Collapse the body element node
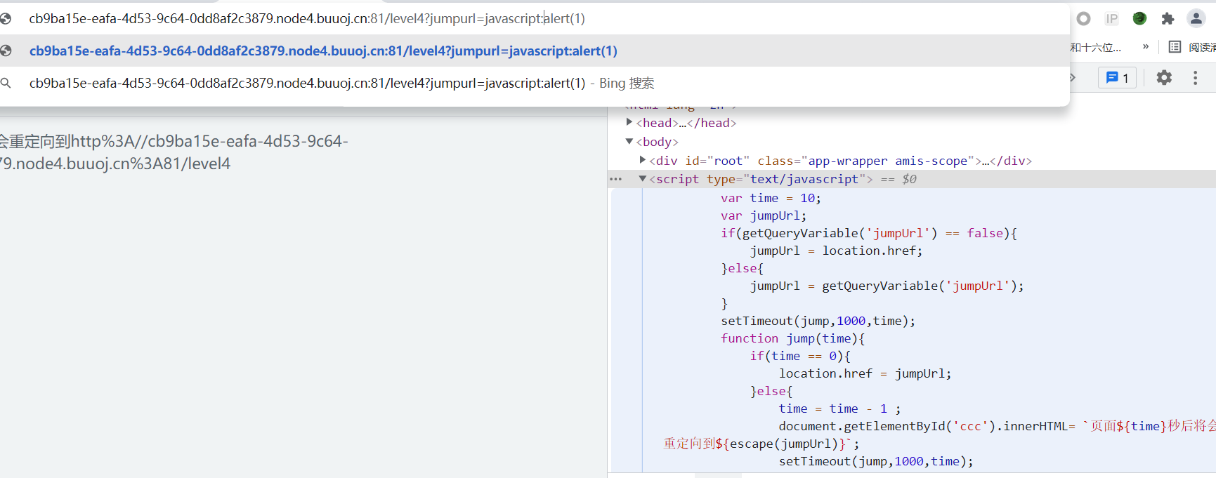 click(629, 141)
